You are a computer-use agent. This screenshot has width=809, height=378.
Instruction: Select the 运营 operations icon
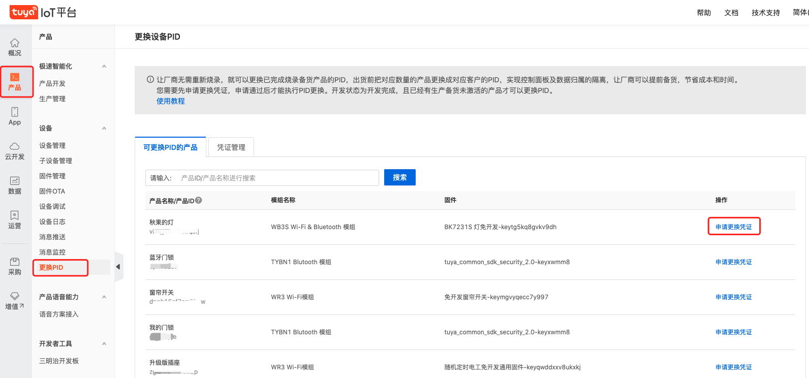pos(15,215)
